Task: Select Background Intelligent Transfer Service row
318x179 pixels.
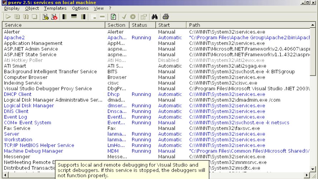Action: 156,72
